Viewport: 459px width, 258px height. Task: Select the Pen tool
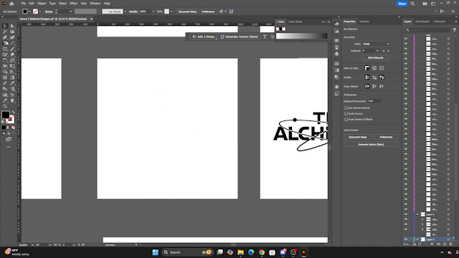click(x=5, y=37)
